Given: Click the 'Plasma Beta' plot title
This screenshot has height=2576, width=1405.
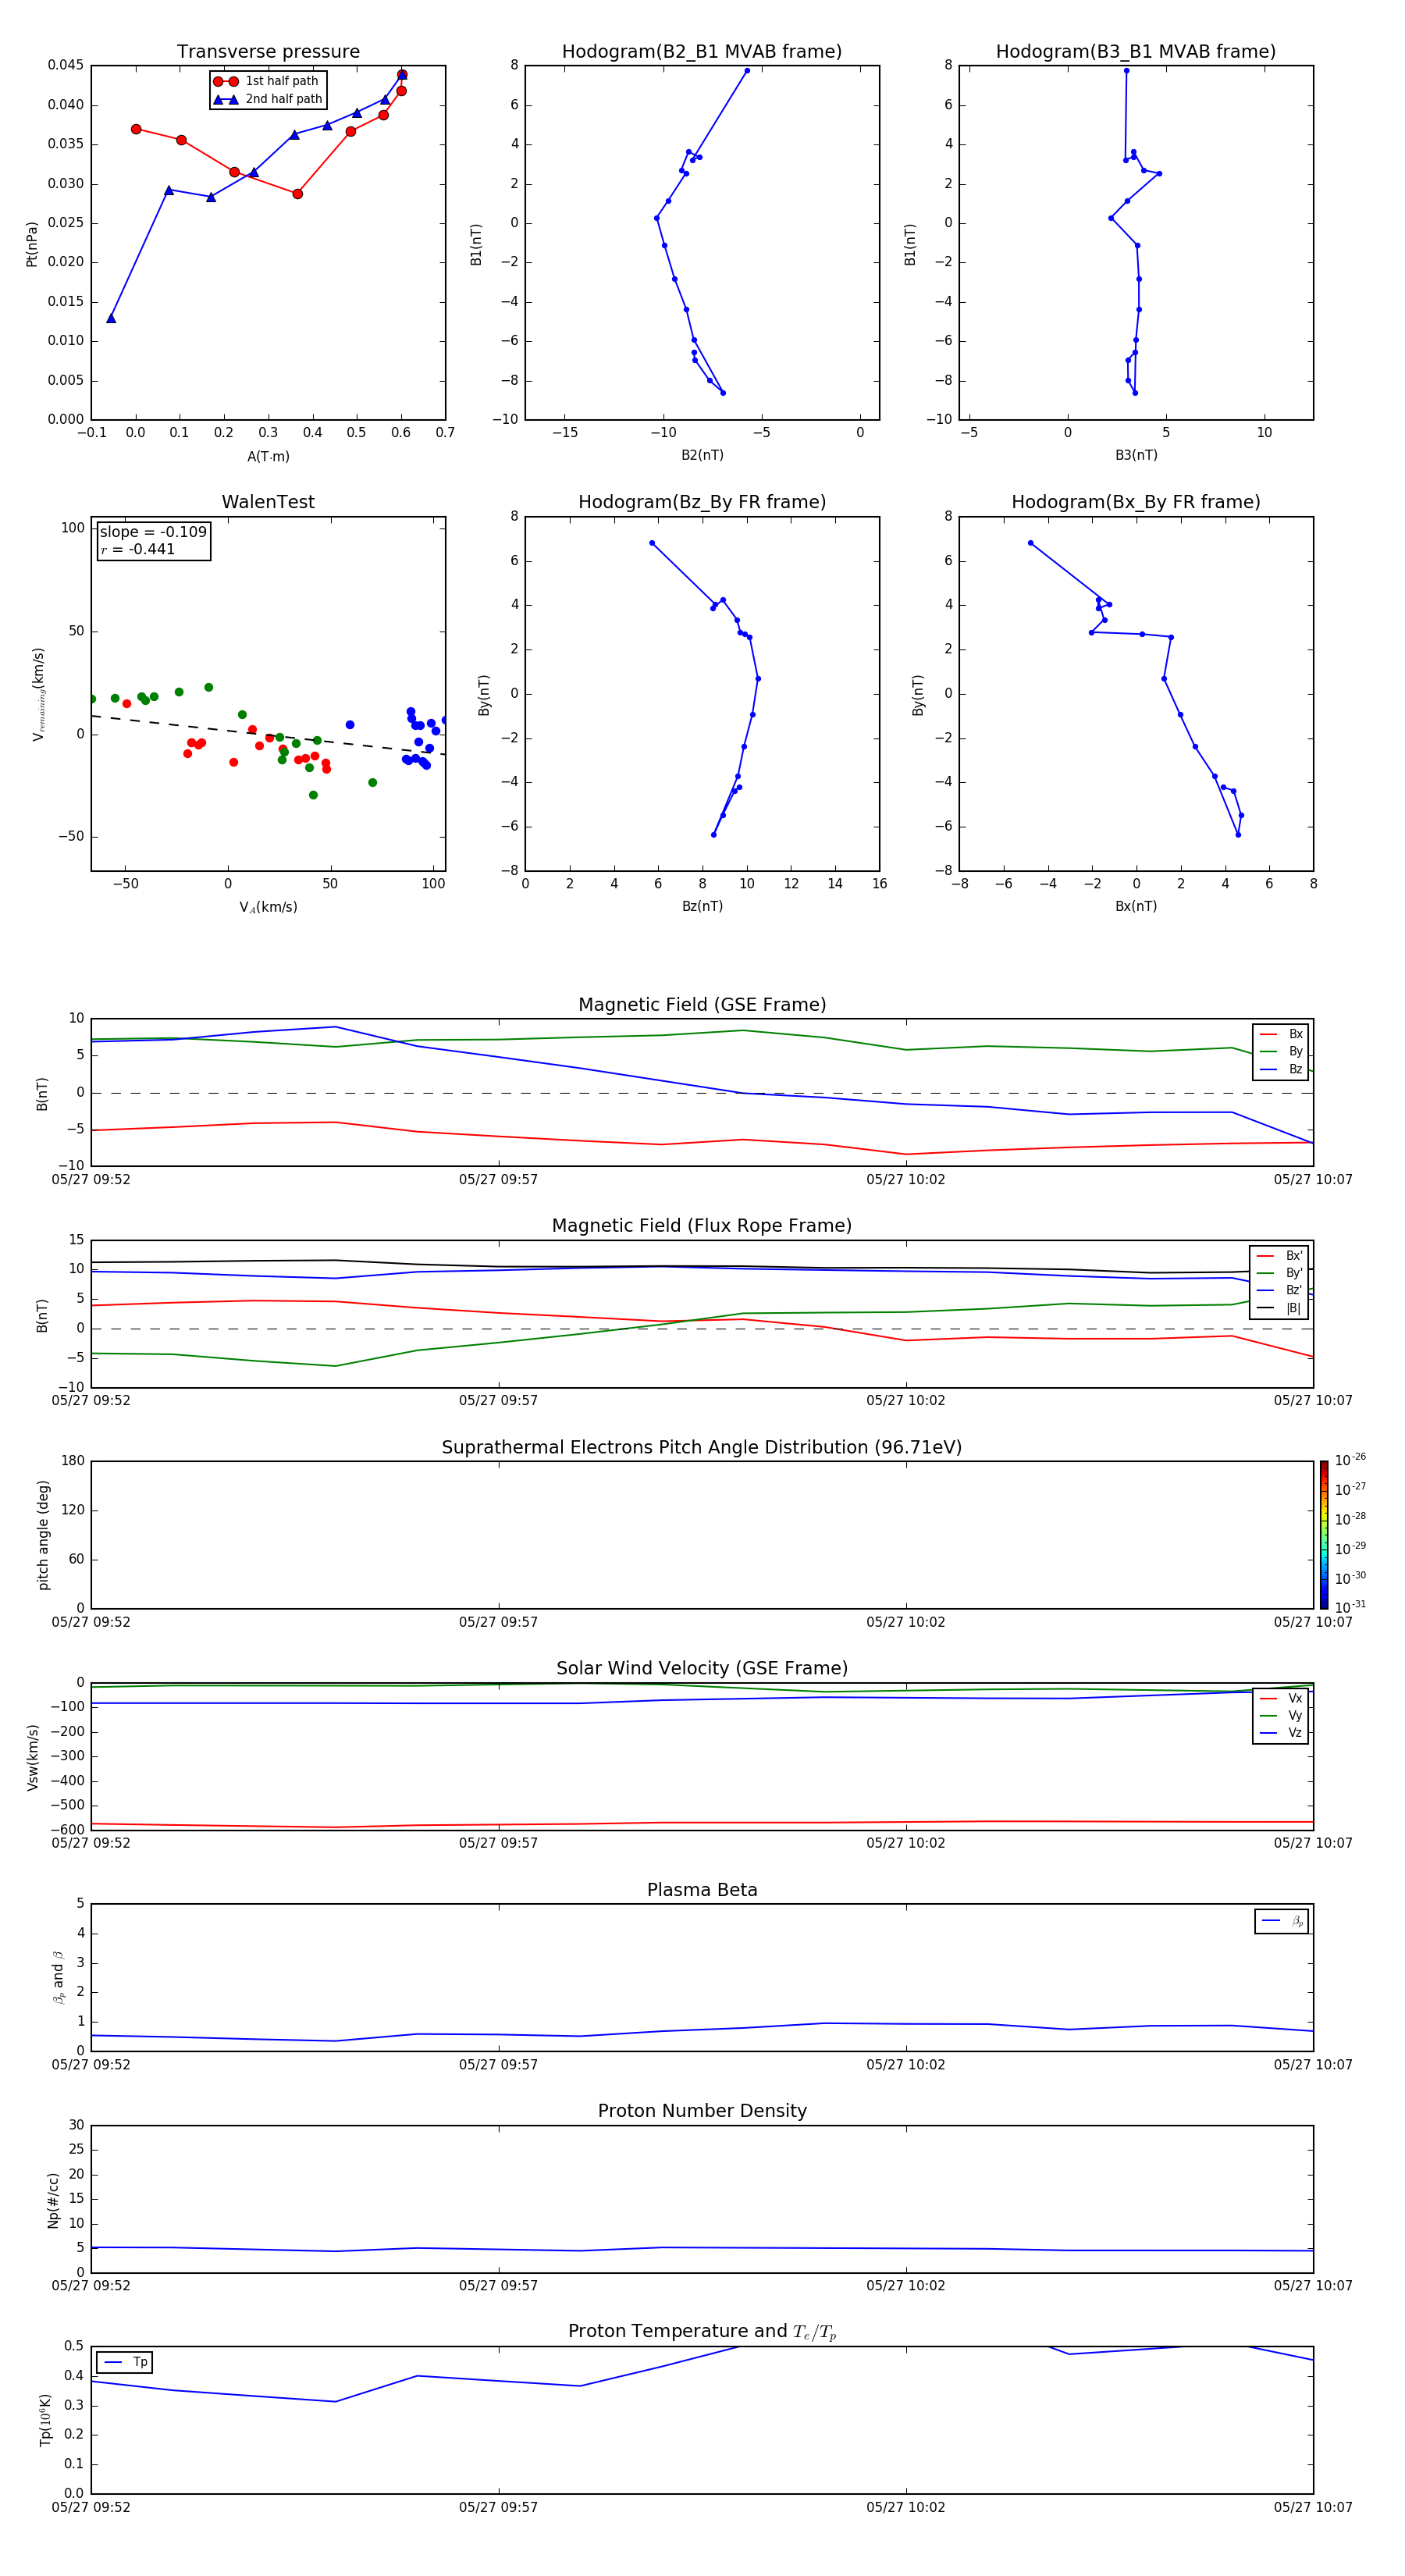Looking at the screenshot, I should 702,1890.
